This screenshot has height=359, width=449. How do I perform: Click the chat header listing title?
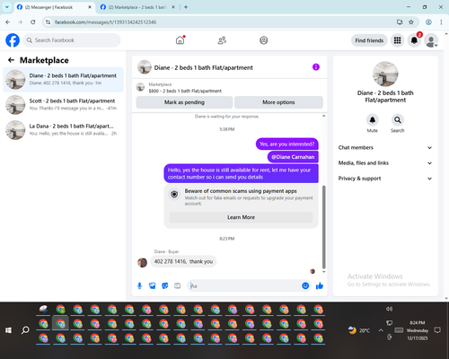(x=203, y=67)
